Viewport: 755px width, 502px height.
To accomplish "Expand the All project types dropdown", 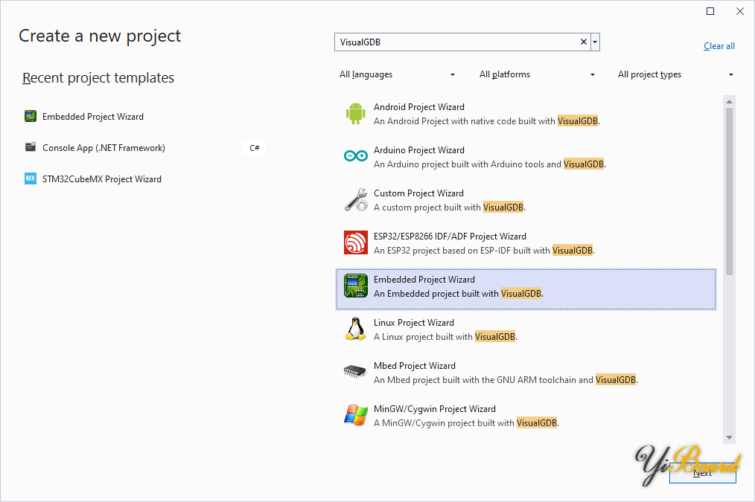I will pyautogui.click(x=675, y=74).
